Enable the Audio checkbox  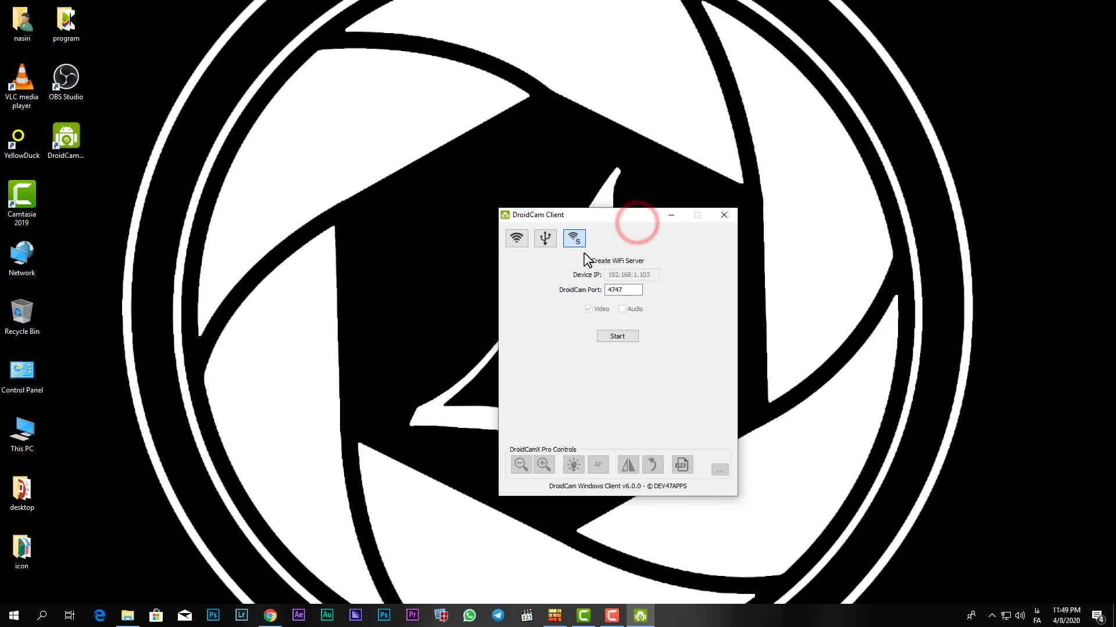click(x=623, y=309)
